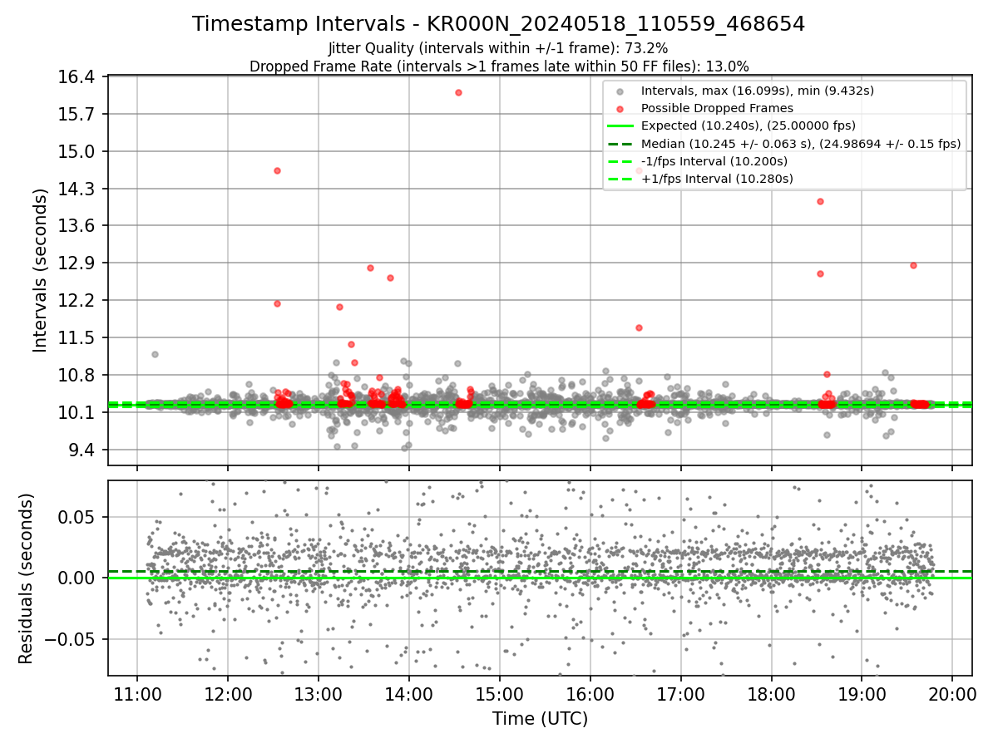Click the gray dot marker in the legend
Screen dimensions: 998x748
pos(620,91)
